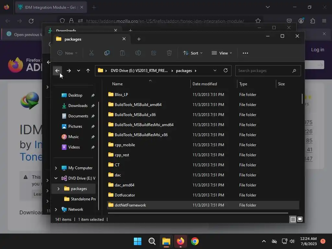Save page to Pocket icon
This screenshot has height=249, width=332.
[x=289, y=21]
